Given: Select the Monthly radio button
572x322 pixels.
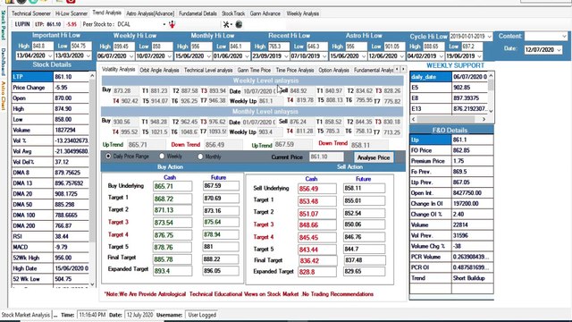Looking at the screenshot, I should pyautogui.click(x=200, y=157).
